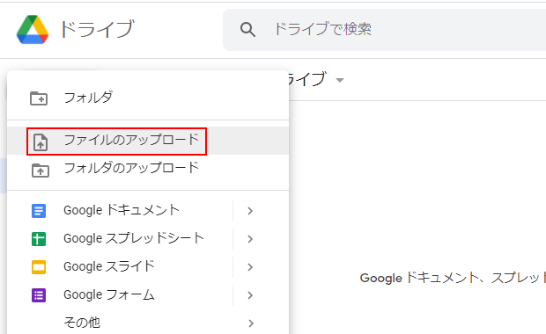Click the blue Google Docs icon
The image size is (546, 334).
pyautogui.click(x=39, y=211)
